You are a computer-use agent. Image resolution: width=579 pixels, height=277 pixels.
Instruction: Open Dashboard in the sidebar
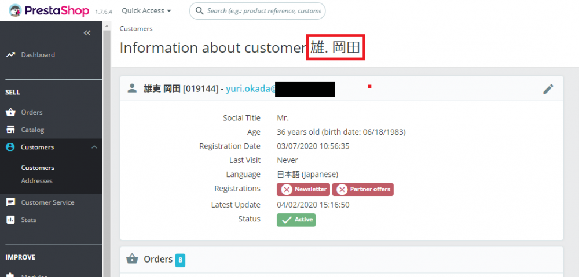38,54
